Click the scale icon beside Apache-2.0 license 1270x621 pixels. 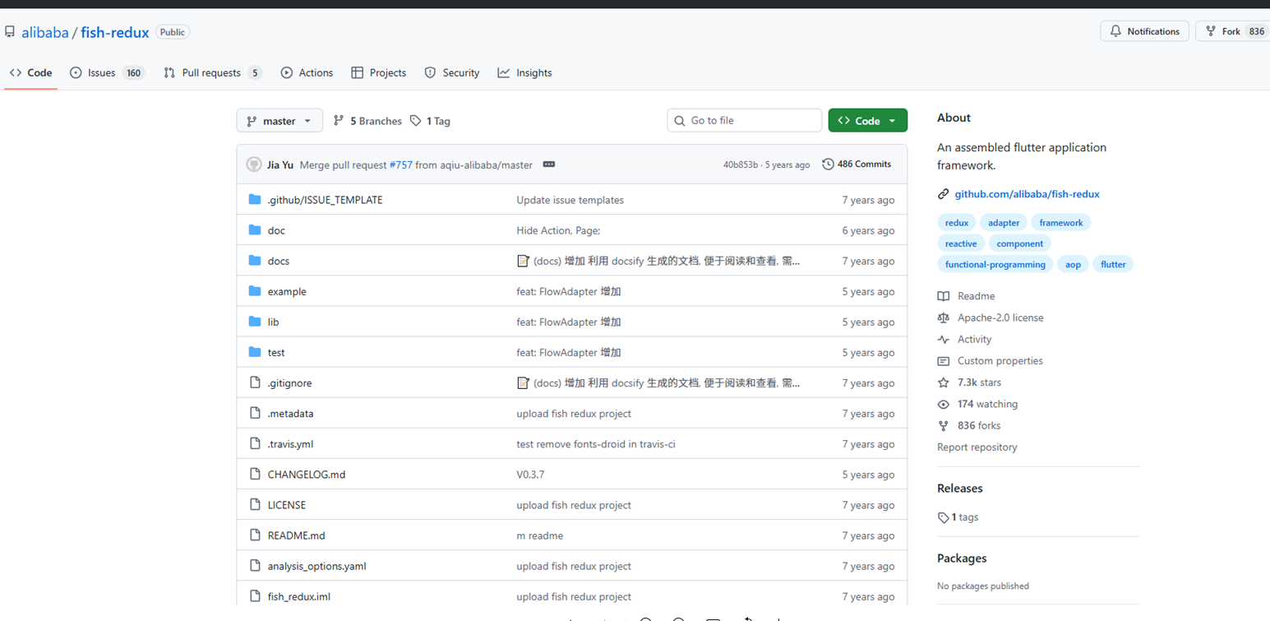(x=944, y=317)
